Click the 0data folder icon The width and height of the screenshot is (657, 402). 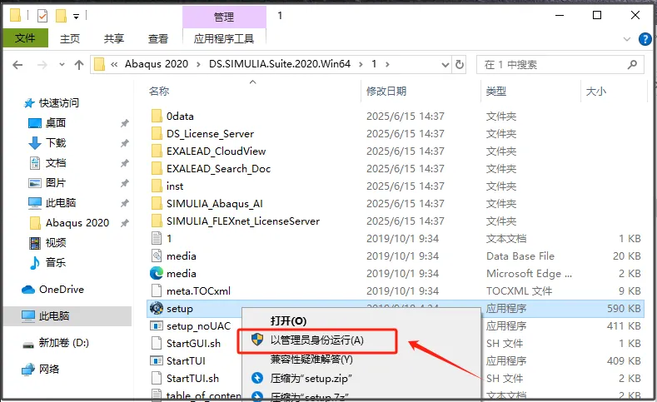tap(157, 116)
